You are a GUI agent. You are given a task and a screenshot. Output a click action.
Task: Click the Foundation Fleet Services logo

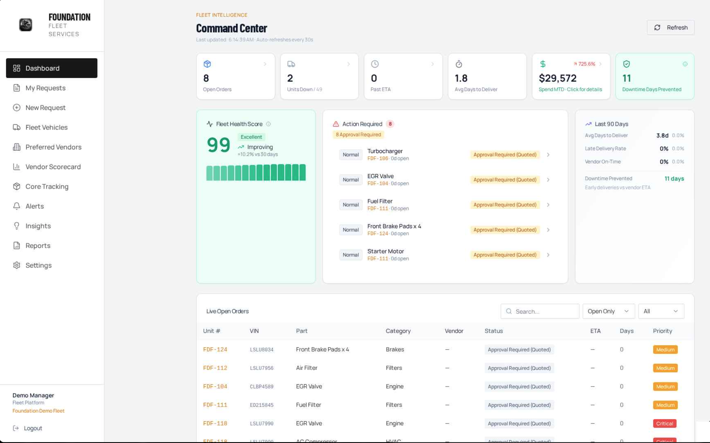click(x=26, y=25)
